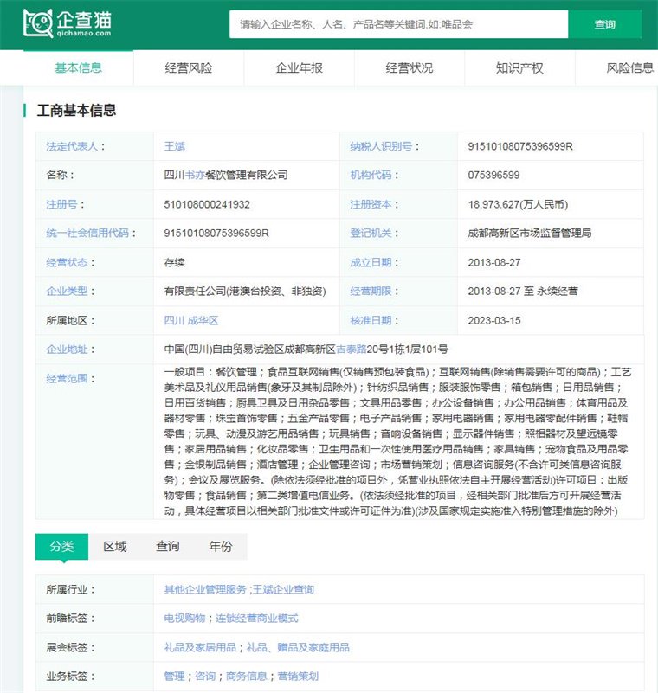
Task: Open the 企业年报 tab
Action: click(299, 67)
